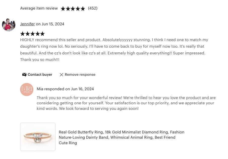Click the fifth star of Jennifer's rating

click(x=42, y=34)
